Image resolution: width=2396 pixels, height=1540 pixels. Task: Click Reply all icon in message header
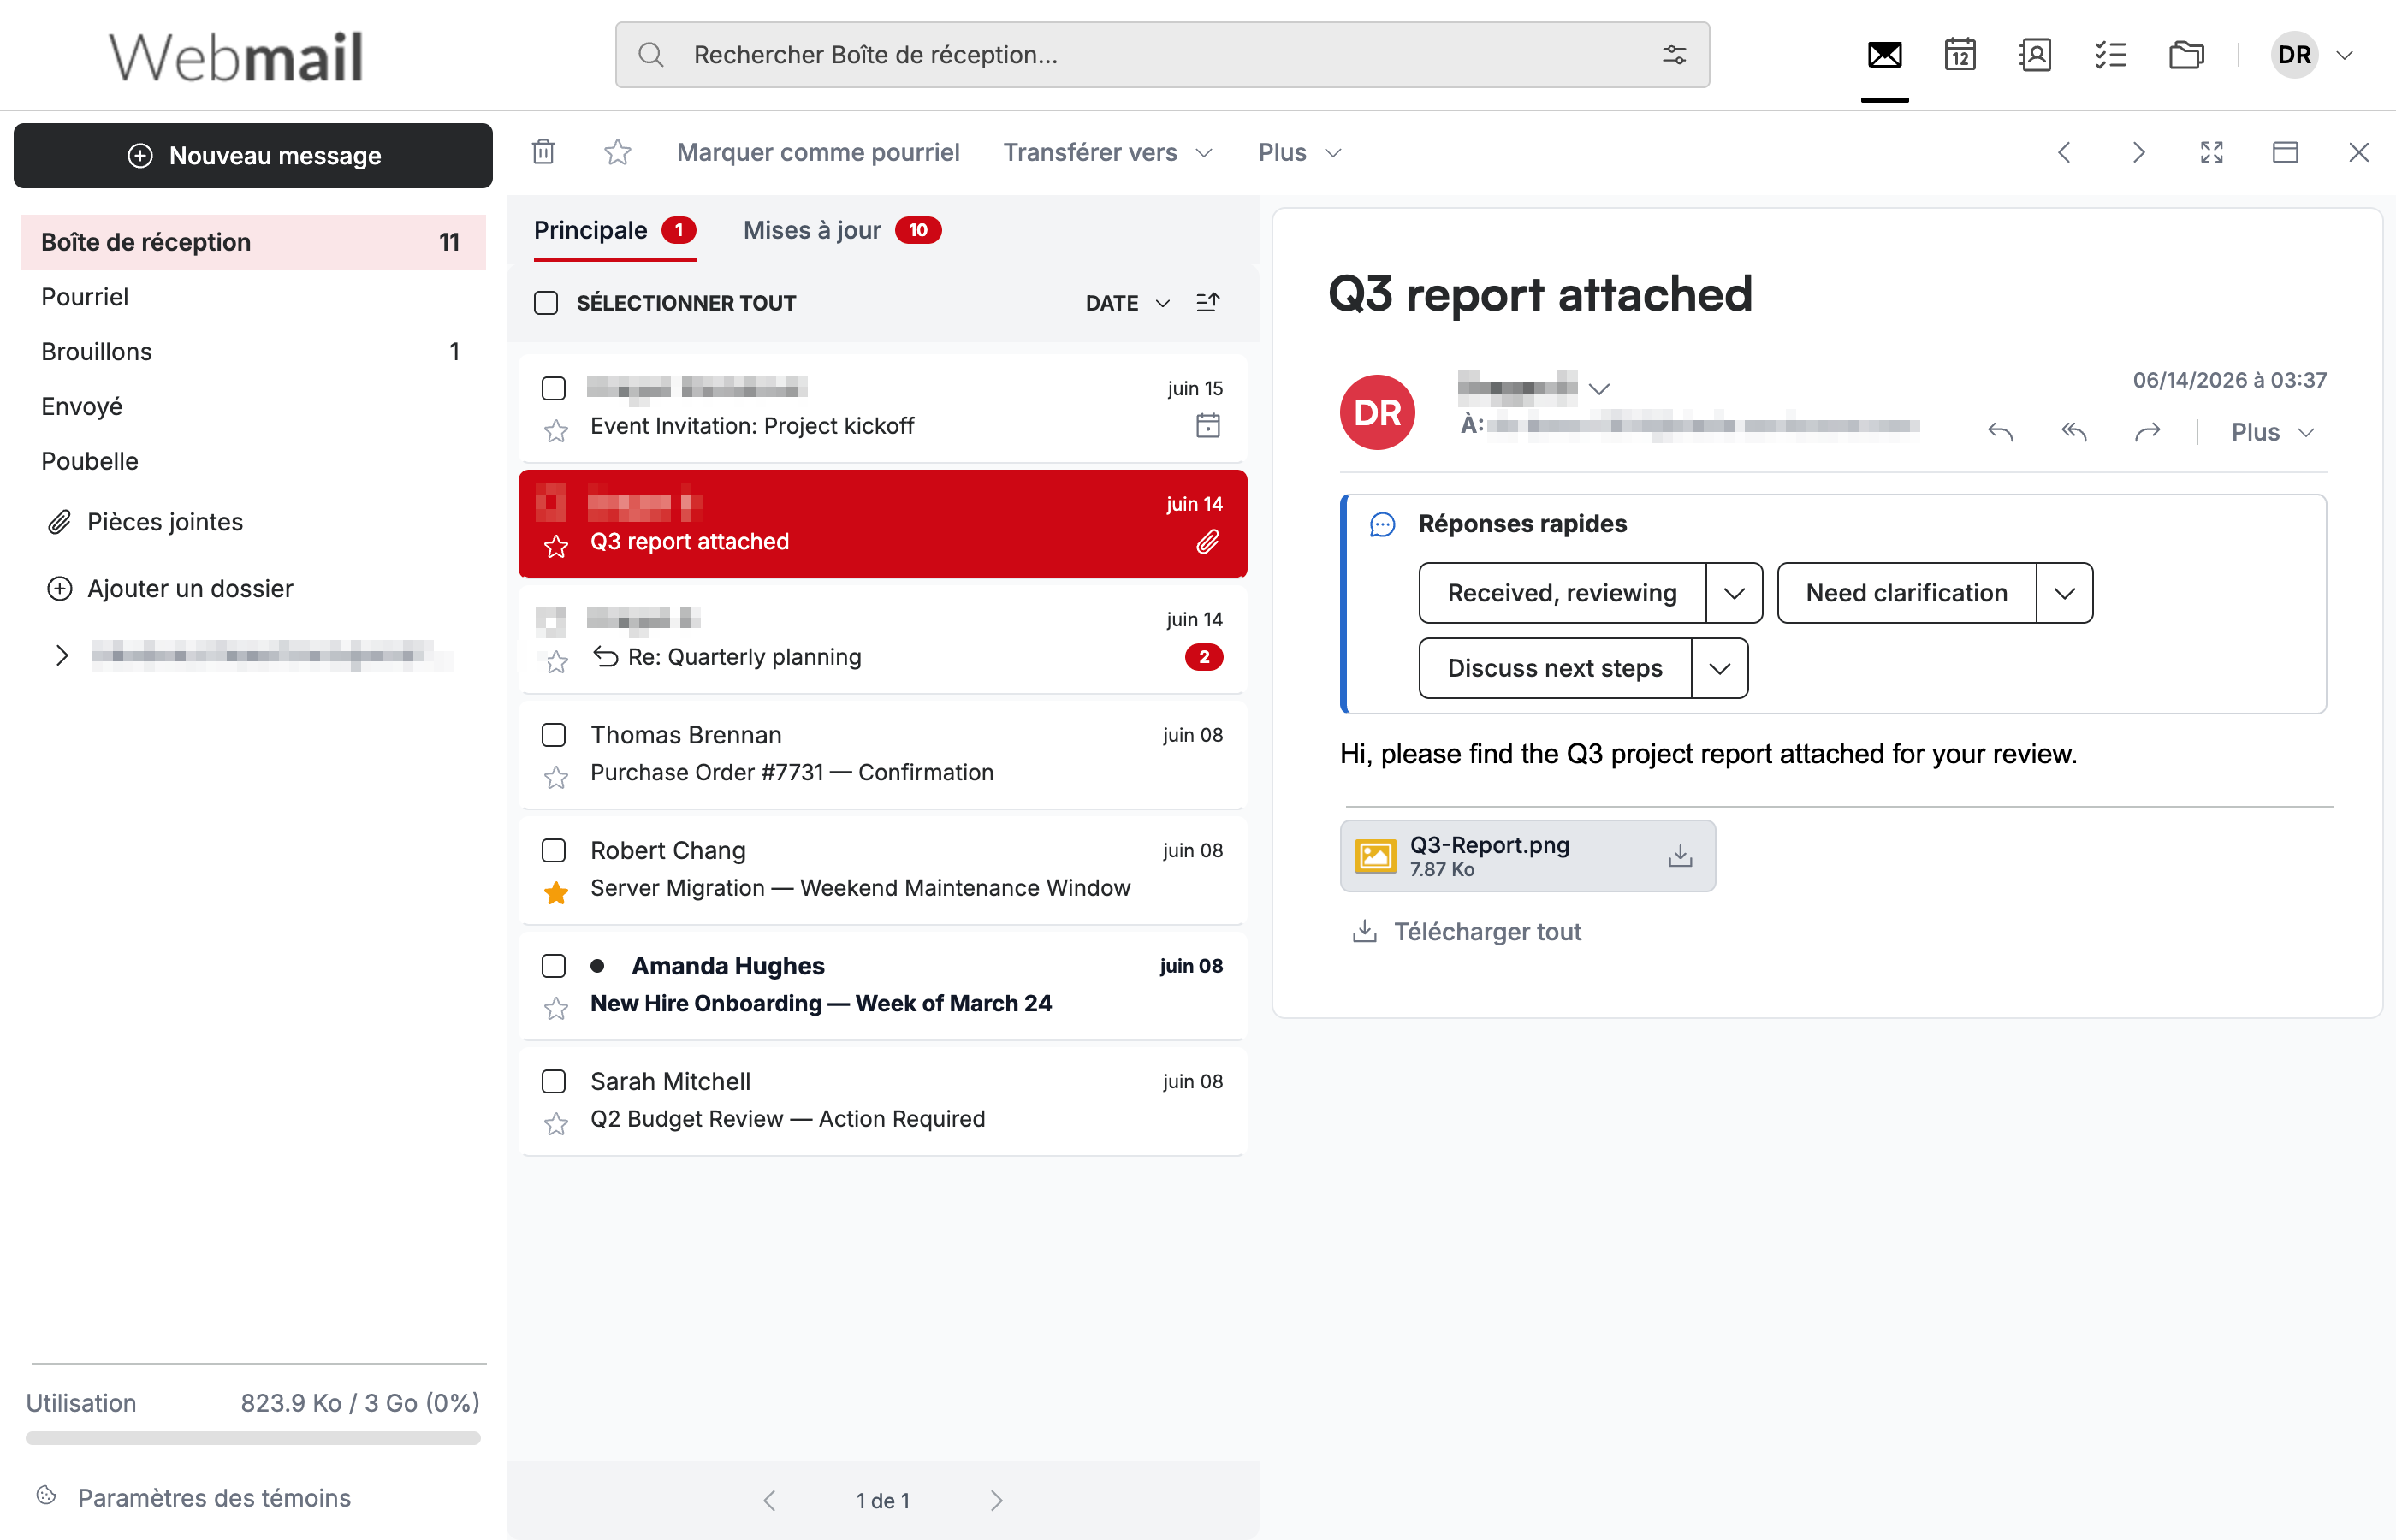click(x=2074, y=432)
